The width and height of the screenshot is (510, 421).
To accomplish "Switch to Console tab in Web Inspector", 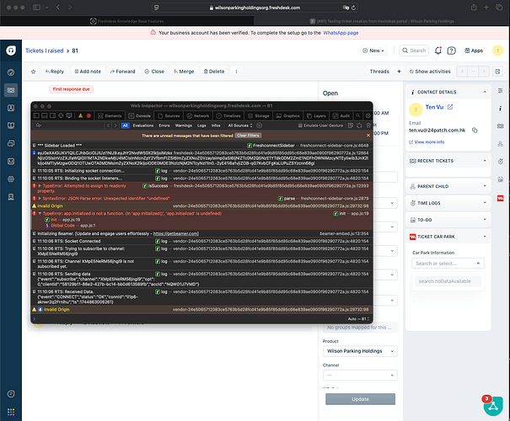I will click(x=140, y=115).
